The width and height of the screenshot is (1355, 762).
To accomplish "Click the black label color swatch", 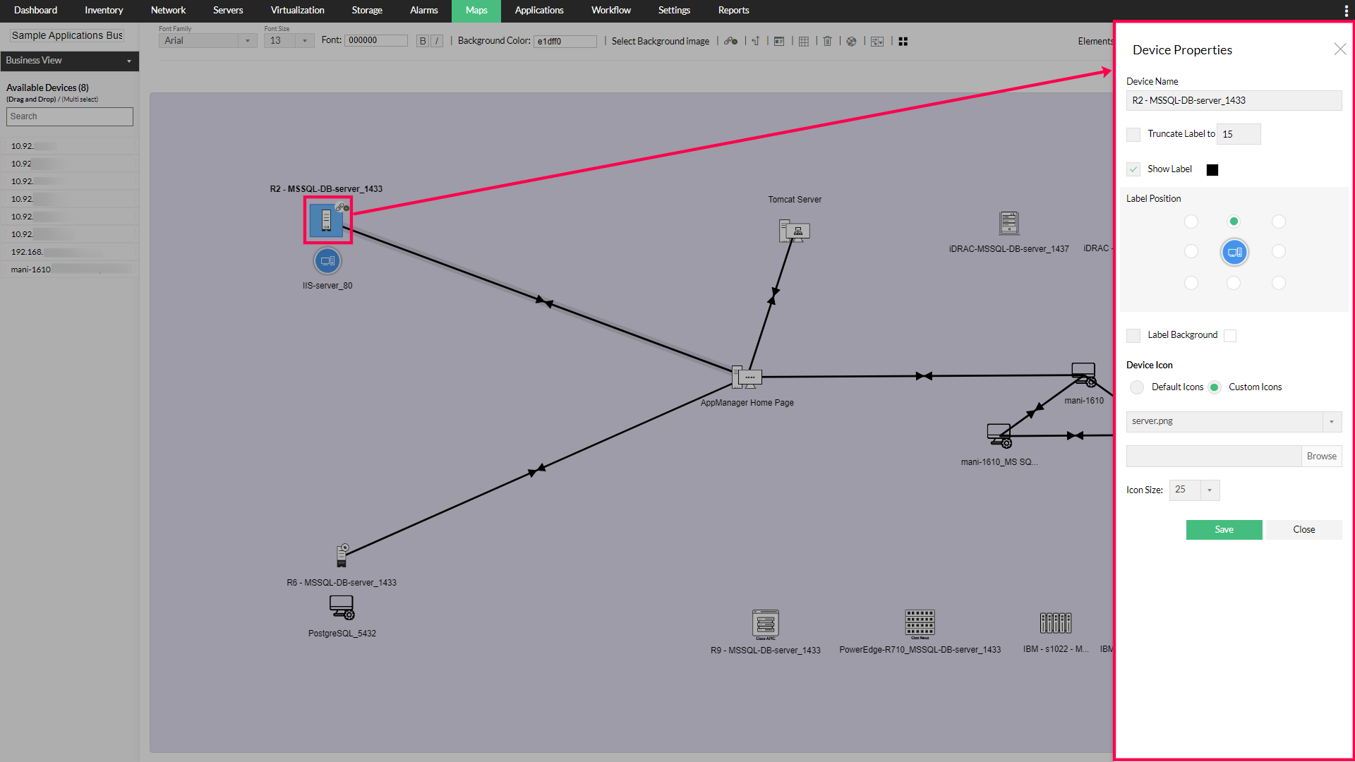I will click(x=1212, y=170).
